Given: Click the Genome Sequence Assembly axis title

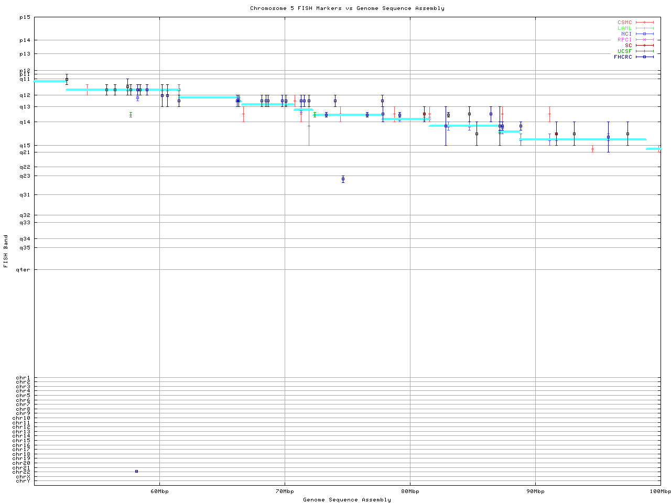Looking at the screenshot, I should [x=347, y=500].
